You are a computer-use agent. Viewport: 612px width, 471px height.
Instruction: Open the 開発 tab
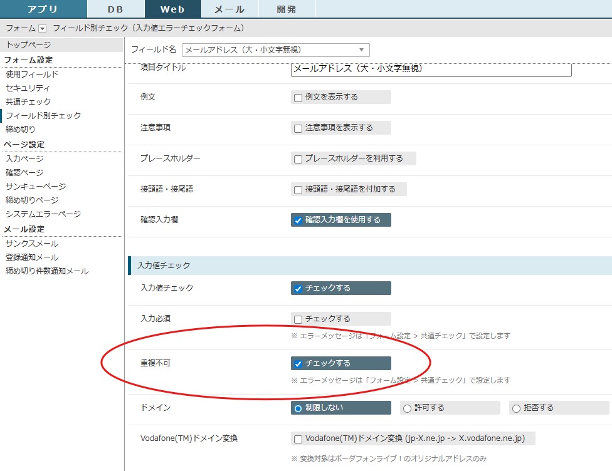287,9
